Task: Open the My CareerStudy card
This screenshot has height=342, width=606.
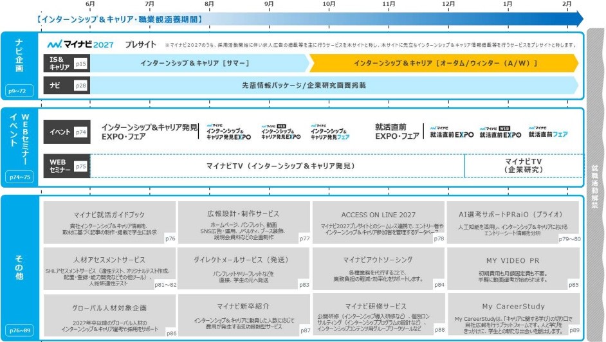Action: coord(513,315)
